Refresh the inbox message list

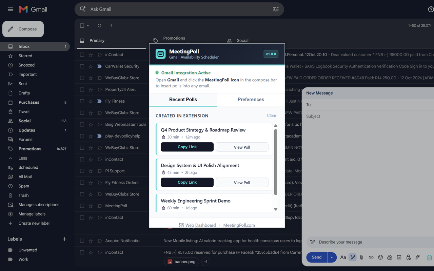tap(99, 26)
